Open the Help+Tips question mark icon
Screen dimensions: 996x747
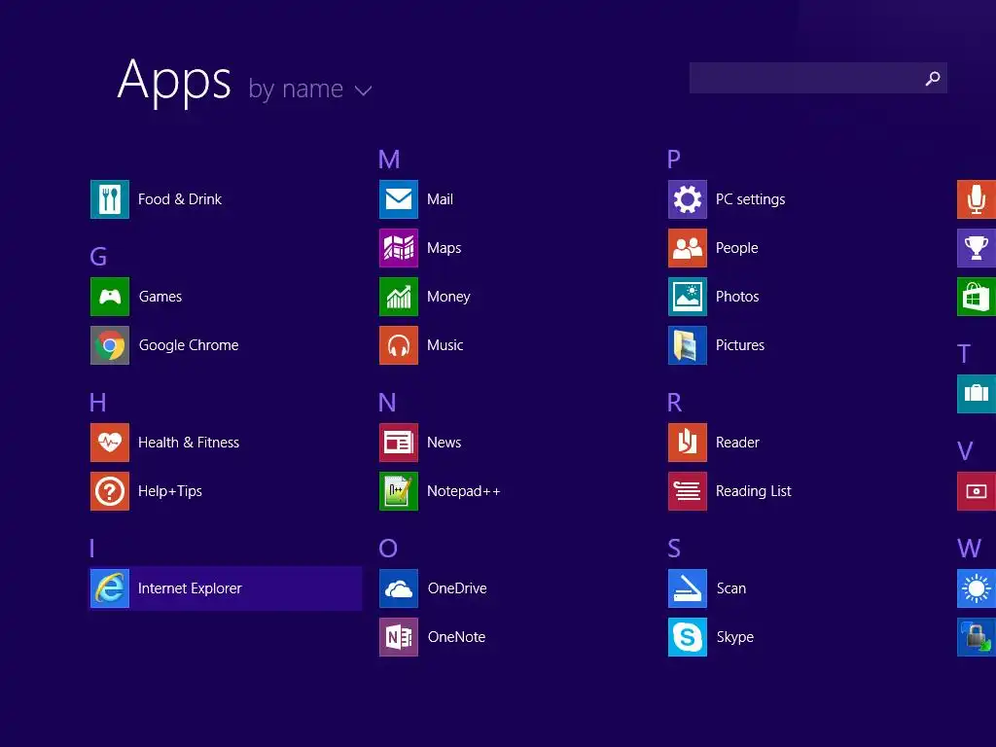coord(109,491)
